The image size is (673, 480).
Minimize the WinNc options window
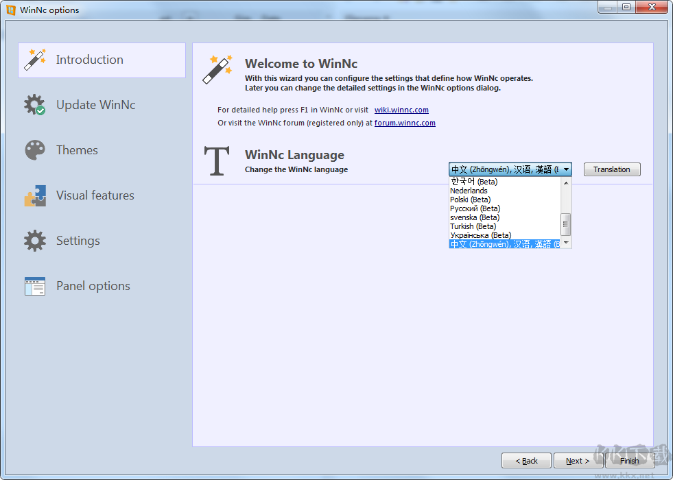click(x=608, y=8)
